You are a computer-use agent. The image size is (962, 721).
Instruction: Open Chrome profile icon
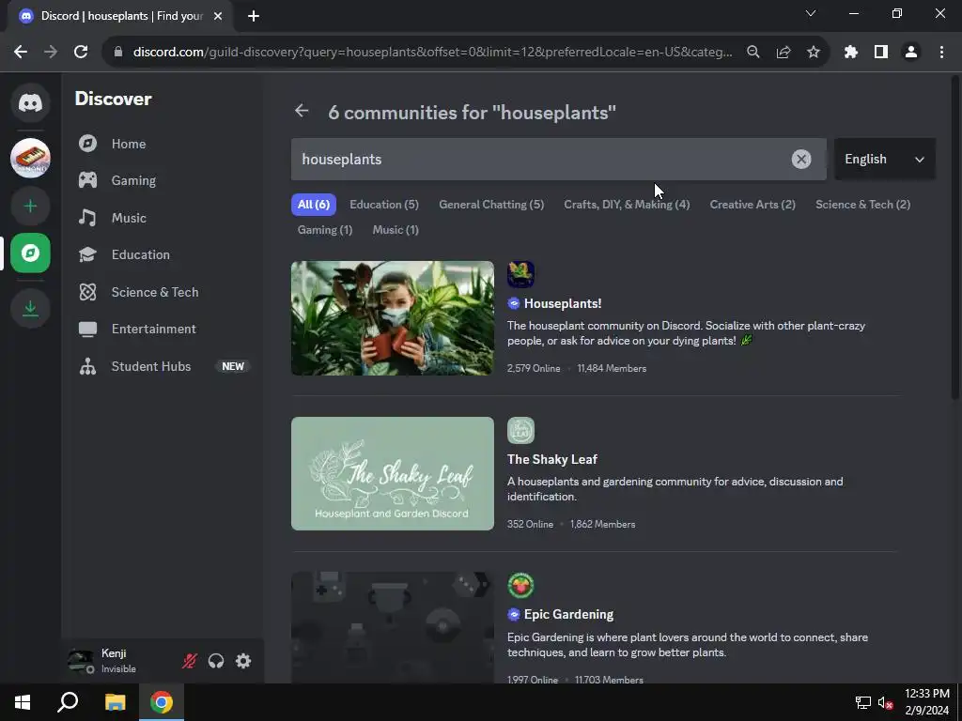911,53
